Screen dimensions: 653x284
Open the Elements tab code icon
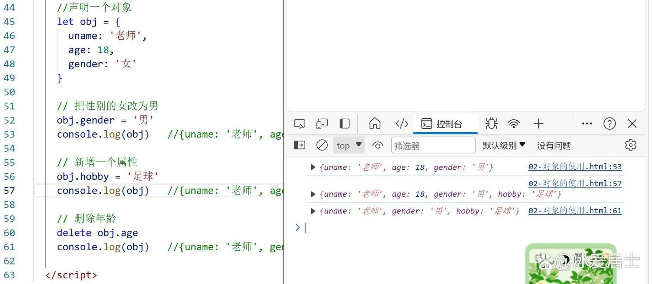(x=402, y=124)
